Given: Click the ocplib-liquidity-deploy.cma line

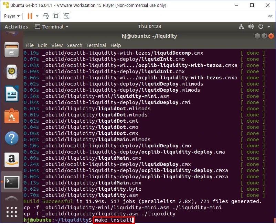Looking at the screenshot, I should coord(144,152).
